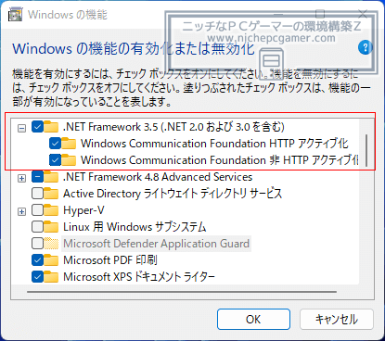Viewport: 385px width, 341px height.
Task: Select the .NET Framework 3.5 folder icon
Action: 51,127
